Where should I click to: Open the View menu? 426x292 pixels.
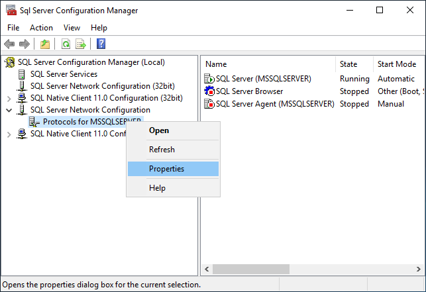pyautogui.click(x=72, y=28)
